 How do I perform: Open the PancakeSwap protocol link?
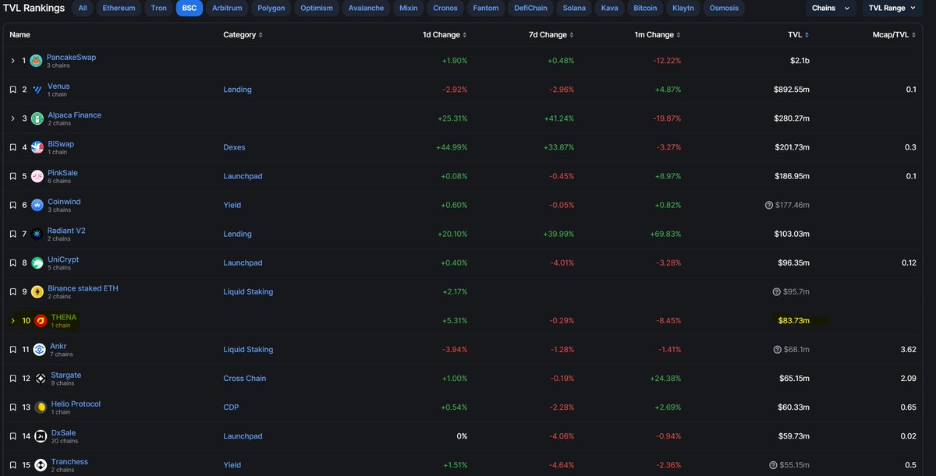(72, 58)
